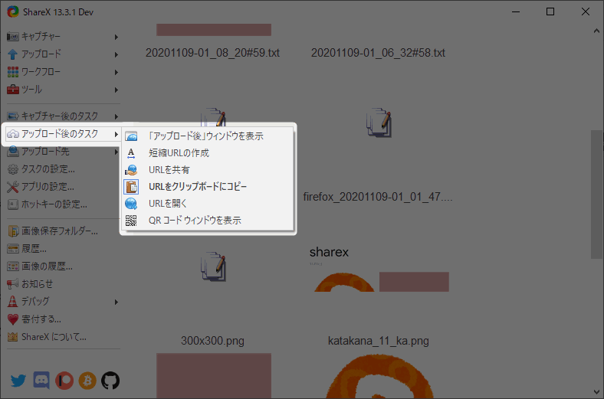The width and height of the screenshot is (604, 399).
Task: Open the ワークフロー menu item
Action: (63, 72)
